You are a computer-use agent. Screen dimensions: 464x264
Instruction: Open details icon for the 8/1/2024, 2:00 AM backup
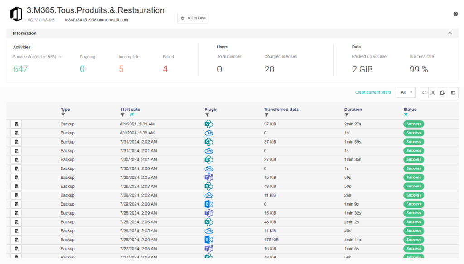16,133
